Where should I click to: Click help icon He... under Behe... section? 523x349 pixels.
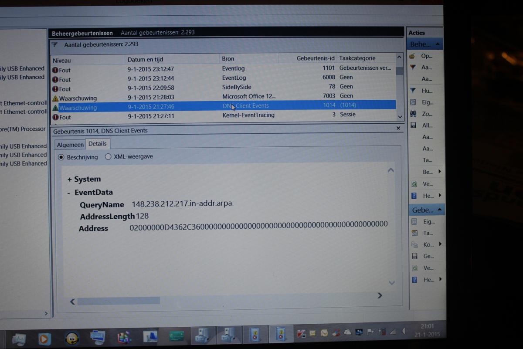coord(414,196)
